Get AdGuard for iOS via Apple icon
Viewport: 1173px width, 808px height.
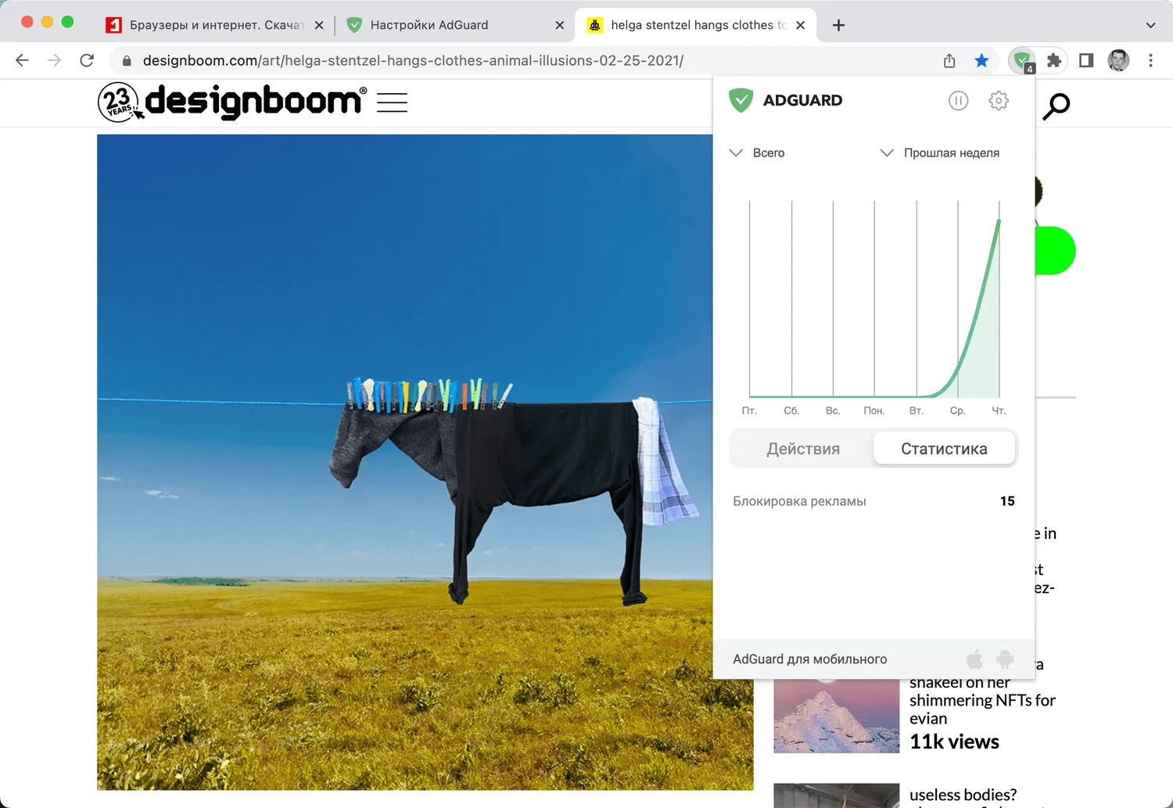pos(974,659)
